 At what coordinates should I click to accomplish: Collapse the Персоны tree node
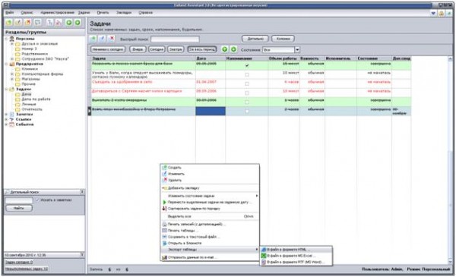6,39
